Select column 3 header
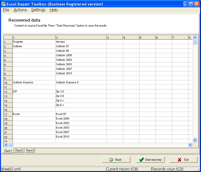The height and width of the screenshot is (172, 201). (x=115, y=37)
